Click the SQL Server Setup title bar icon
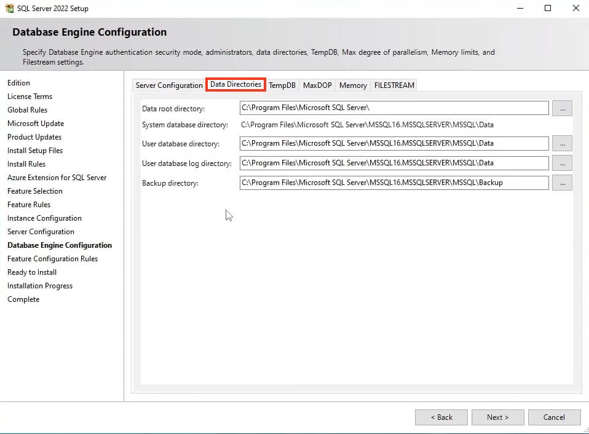 pyautogui.click(x=9, y=9)
